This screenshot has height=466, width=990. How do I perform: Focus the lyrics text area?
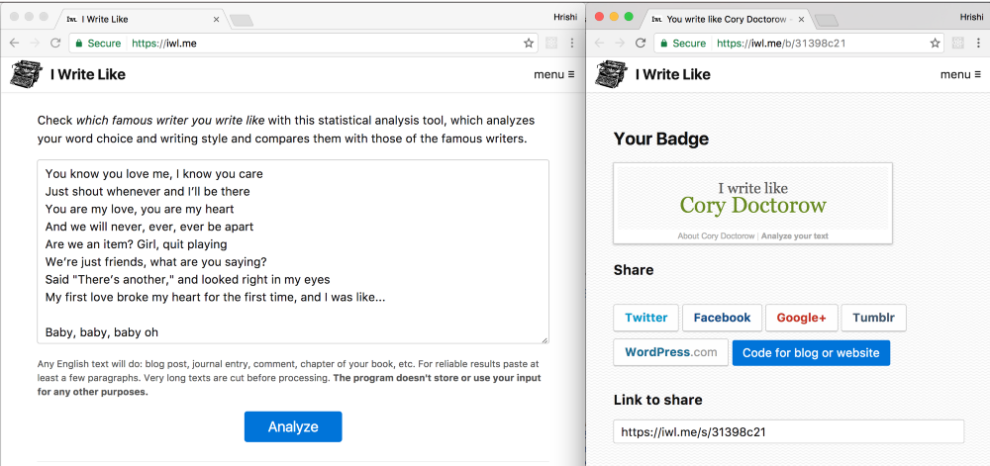[293, 252]
